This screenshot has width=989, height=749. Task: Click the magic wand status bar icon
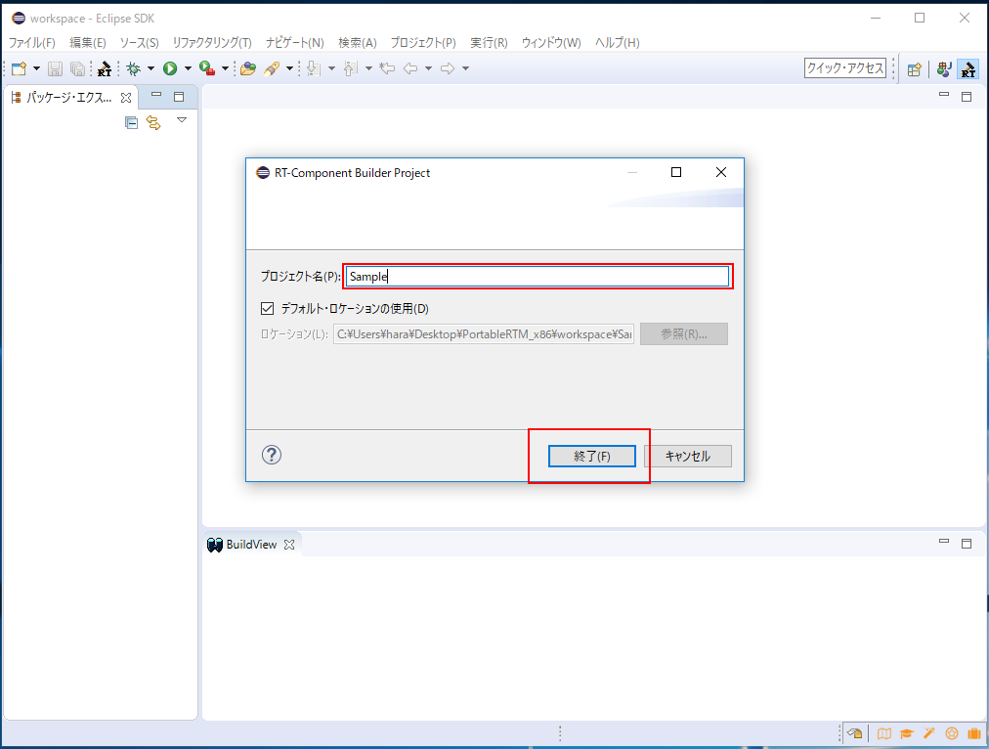[x=929, y=733]
